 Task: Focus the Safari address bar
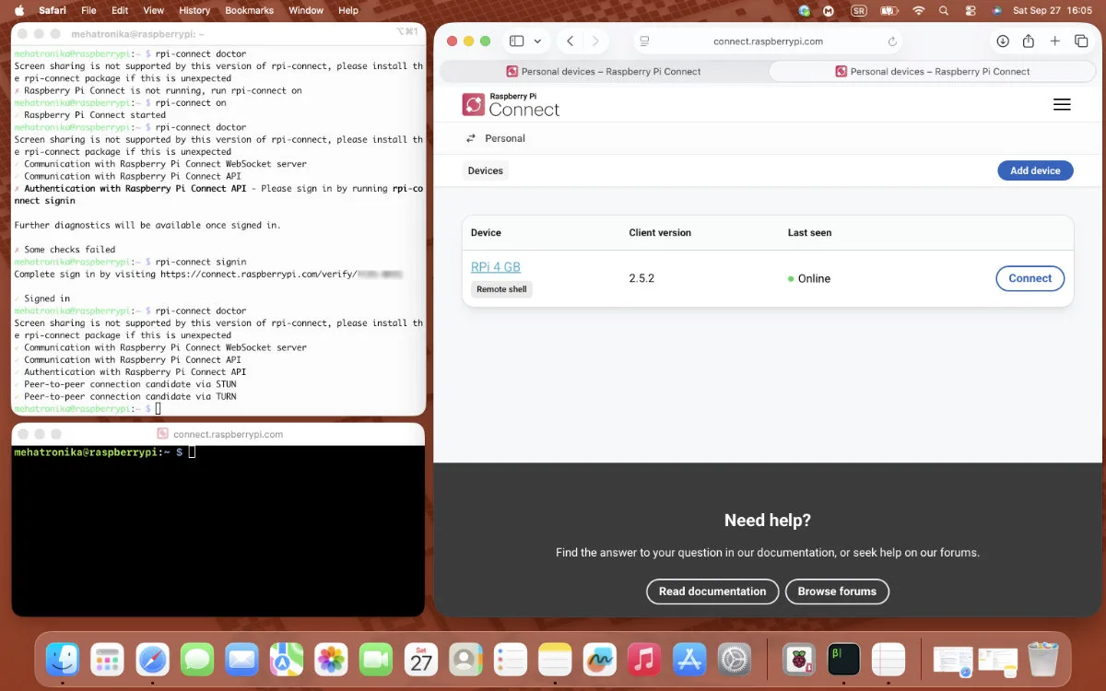[x=768, y=41]
